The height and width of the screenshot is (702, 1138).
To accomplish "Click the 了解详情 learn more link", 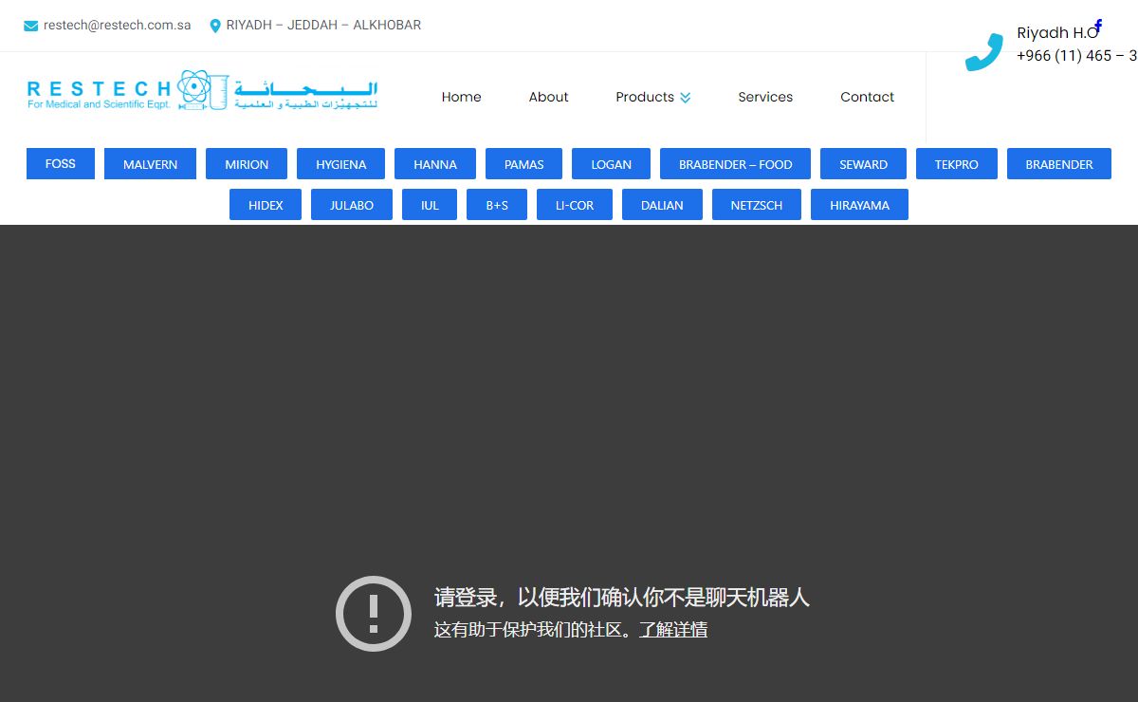I will click(x=673, y=630).
